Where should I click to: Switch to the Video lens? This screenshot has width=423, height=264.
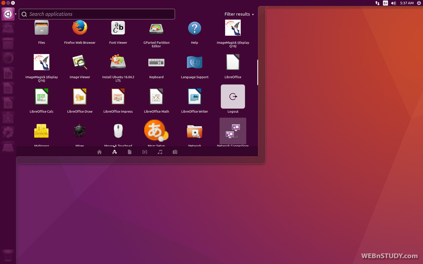[145, 152]
